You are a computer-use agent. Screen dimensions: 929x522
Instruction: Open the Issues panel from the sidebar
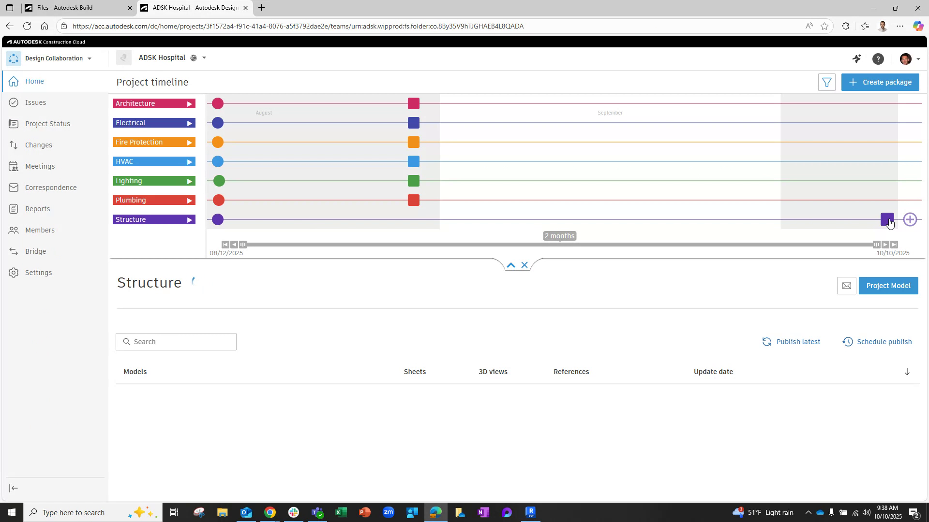click(35, 102)
